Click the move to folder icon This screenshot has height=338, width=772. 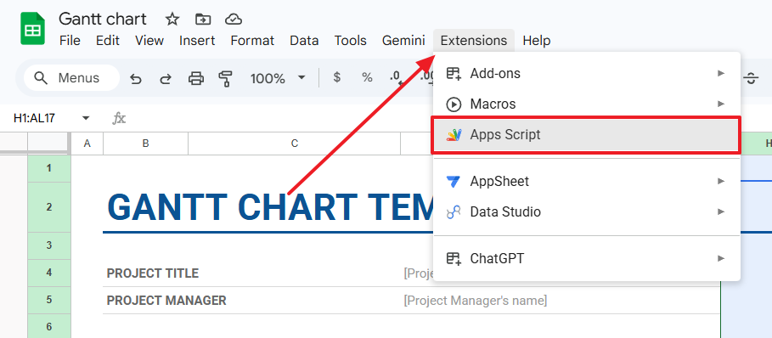[x=202, y=20]
